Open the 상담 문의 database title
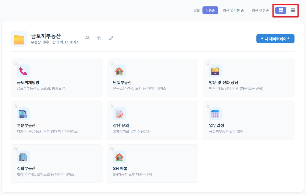The width and height of the screenshot is (306, 195). pyautogui.click(x=121, y=125)
